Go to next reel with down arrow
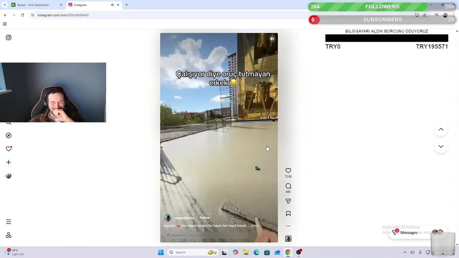The width and height of the screenshot is (459, 258). pyautogui.click(x=441, y=147)
